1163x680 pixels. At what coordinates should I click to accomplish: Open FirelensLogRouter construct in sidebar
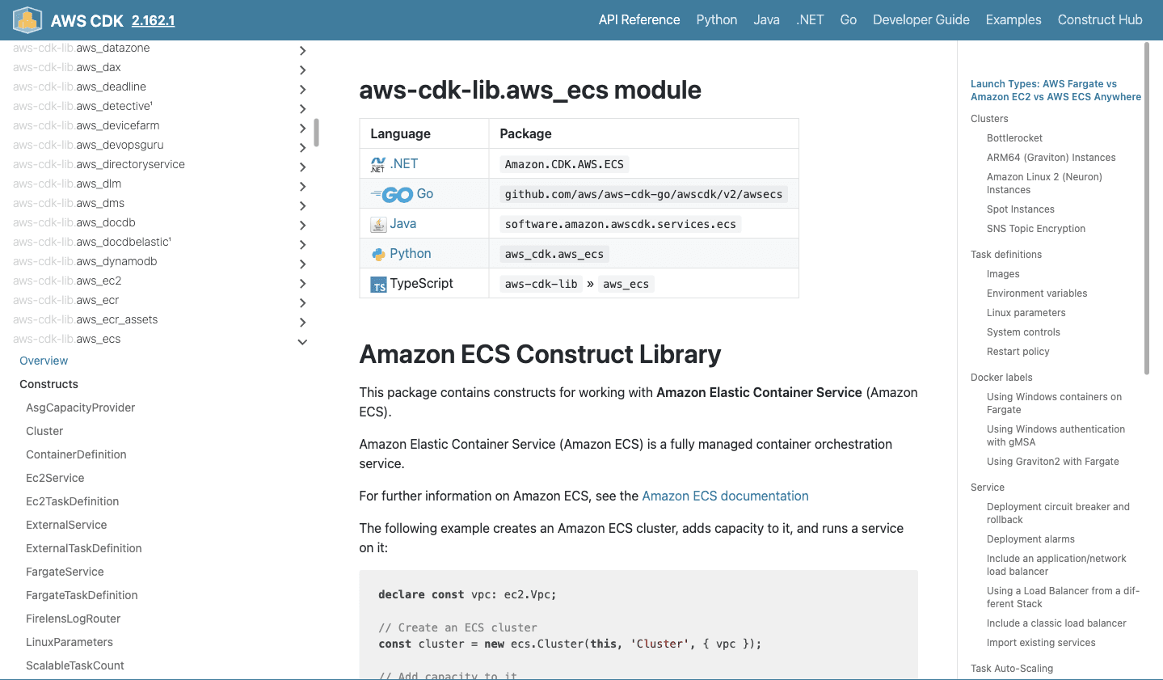[74, 619]
